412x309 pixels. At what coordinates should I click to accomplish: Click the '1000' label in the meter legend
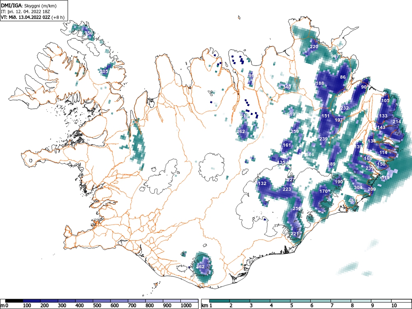click(186, 306)
